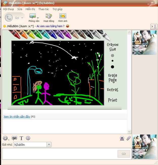This screenshot has width=158, height=165.
Task: Click the yellow status indicator by .HiếuBờm
Action: pos(5,26)
